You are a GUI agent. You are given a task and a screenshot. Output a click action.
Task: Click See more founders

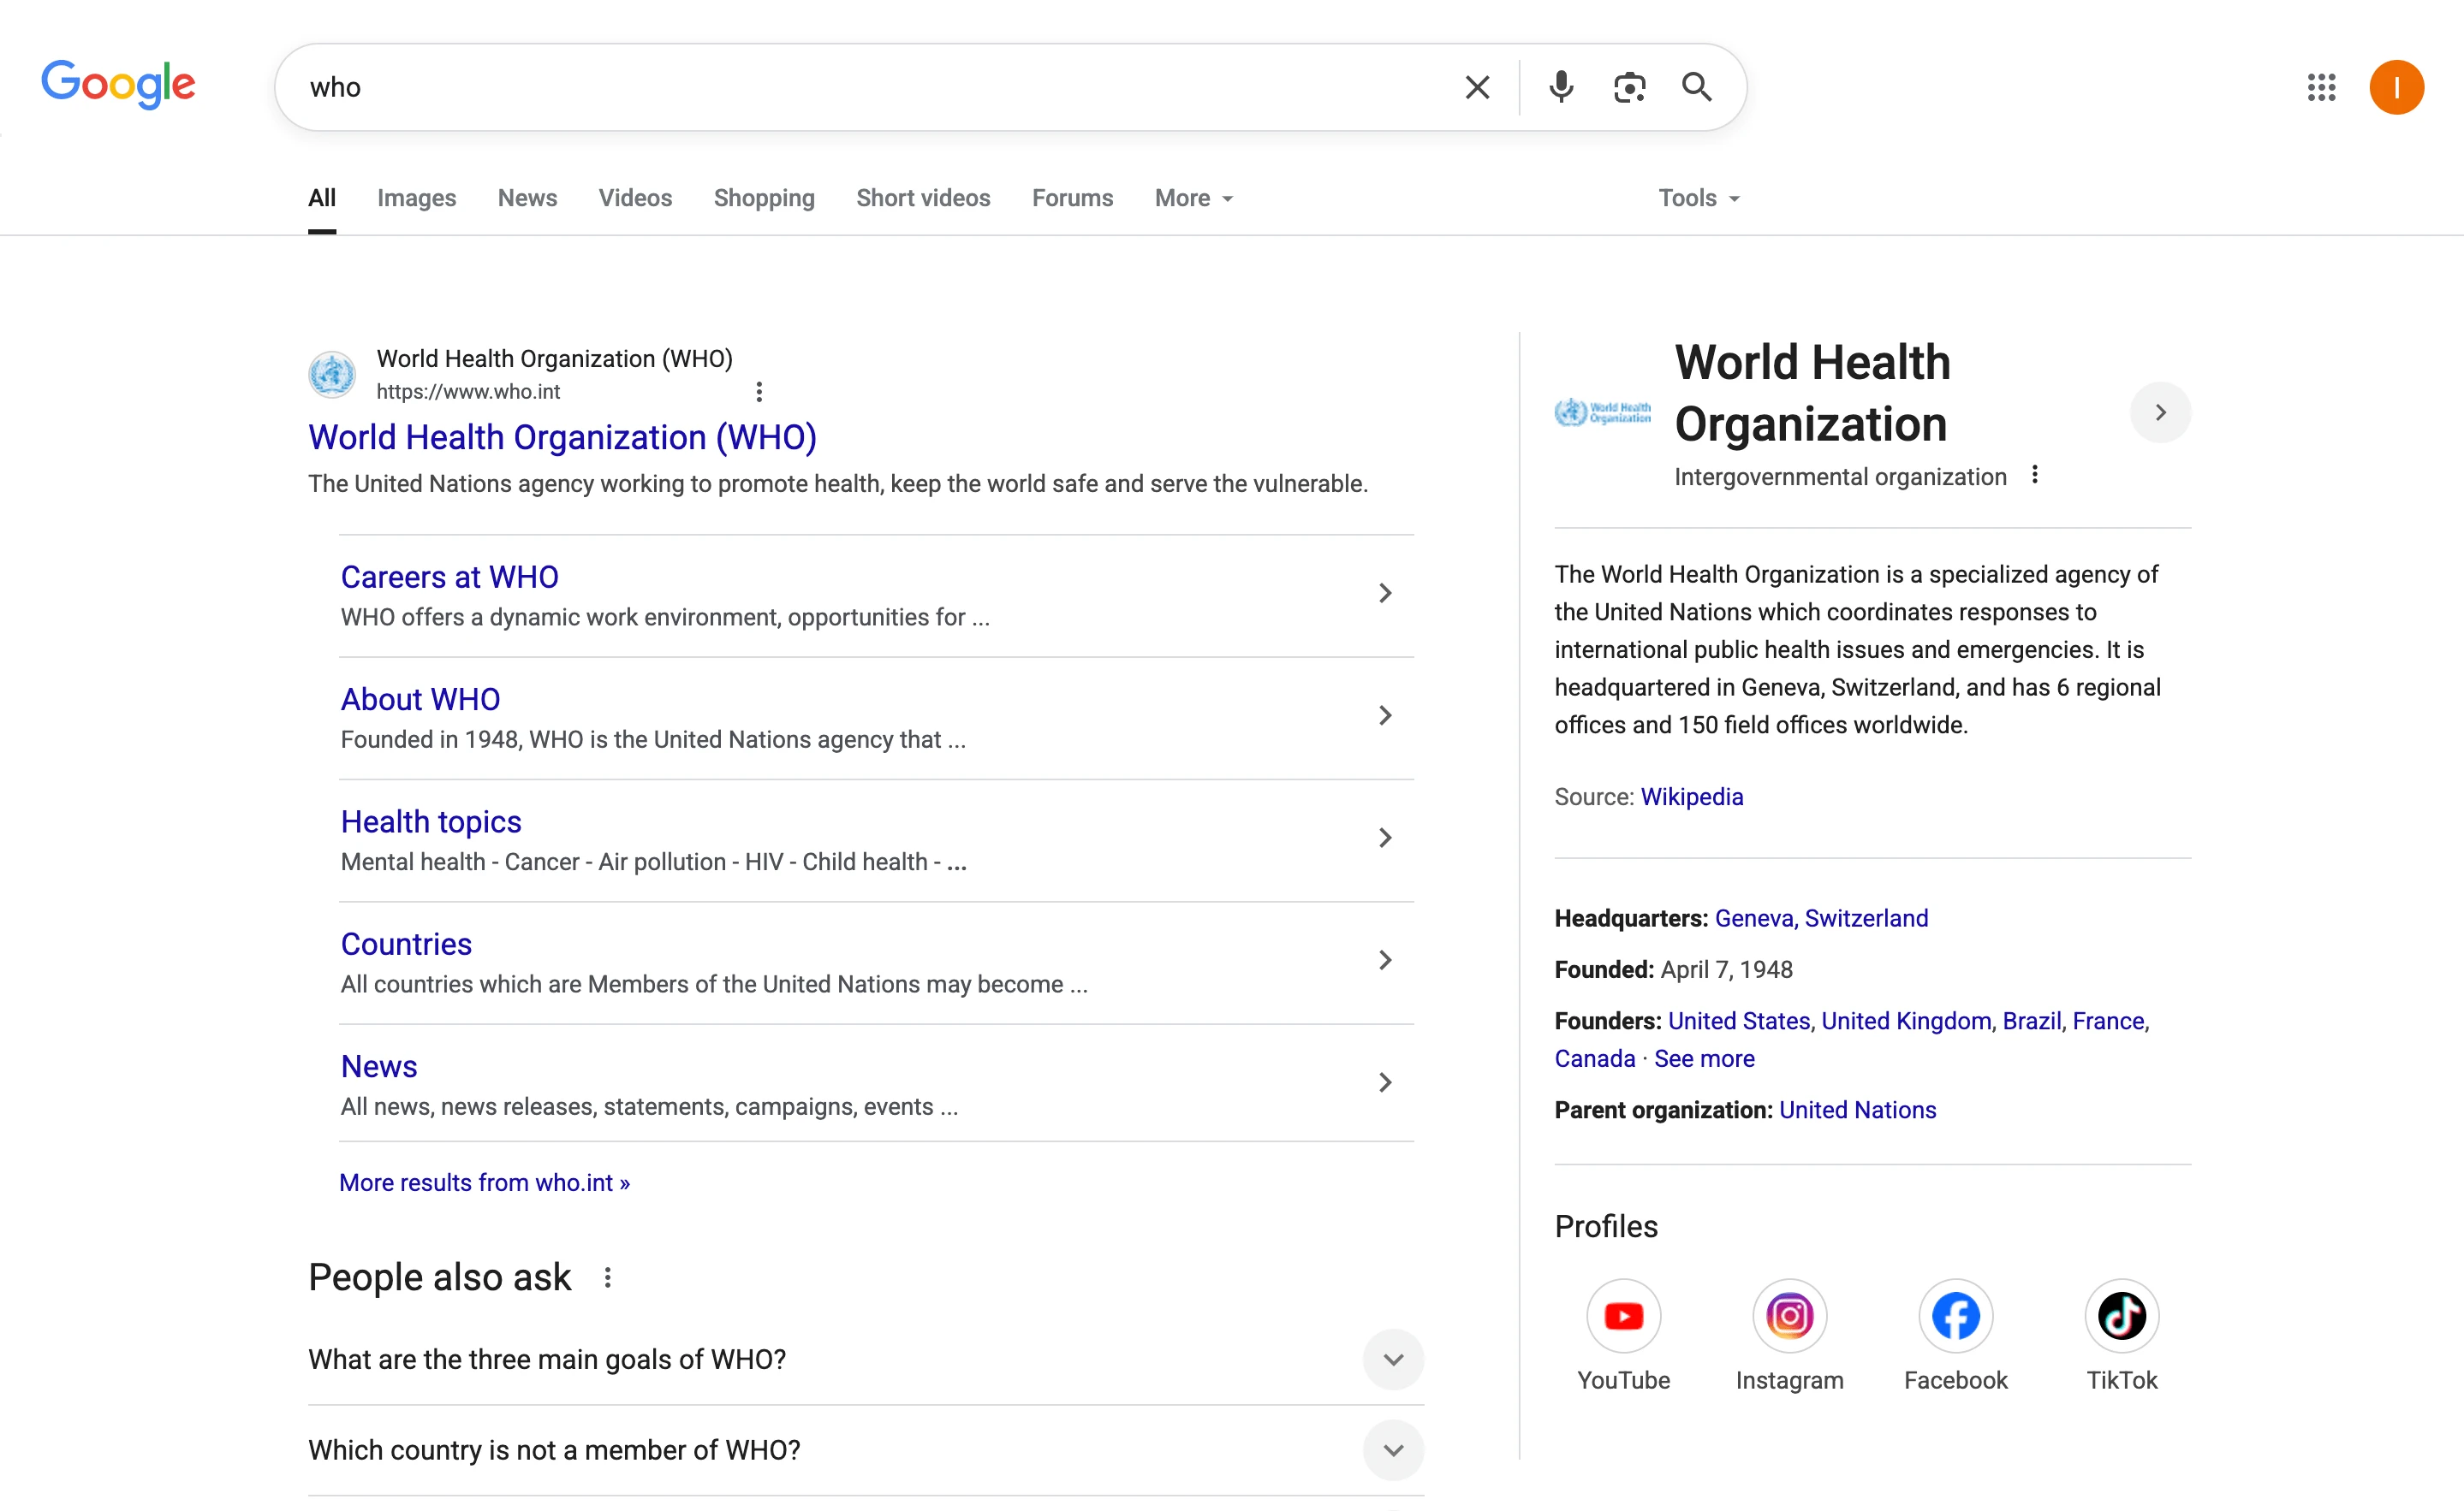(x=1704, y=1058)
